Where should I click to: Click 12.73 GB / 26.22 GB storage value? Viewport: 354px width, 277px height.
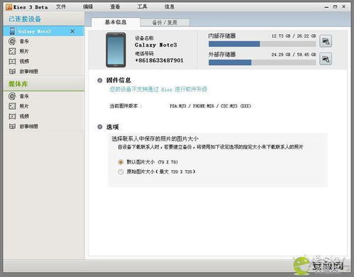294,36
